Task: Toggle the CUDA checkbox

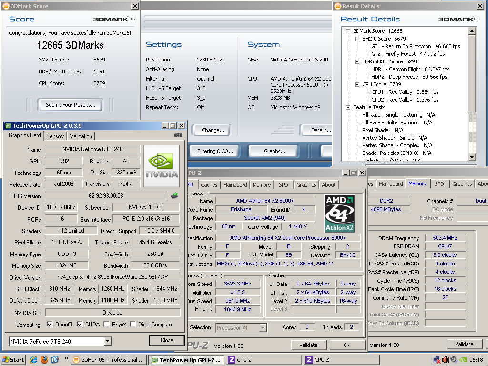Action: coord(80,324)
